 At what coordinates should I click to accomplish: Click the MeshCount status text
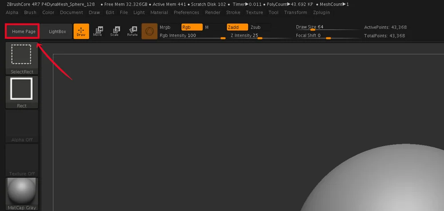pos(334,4)
